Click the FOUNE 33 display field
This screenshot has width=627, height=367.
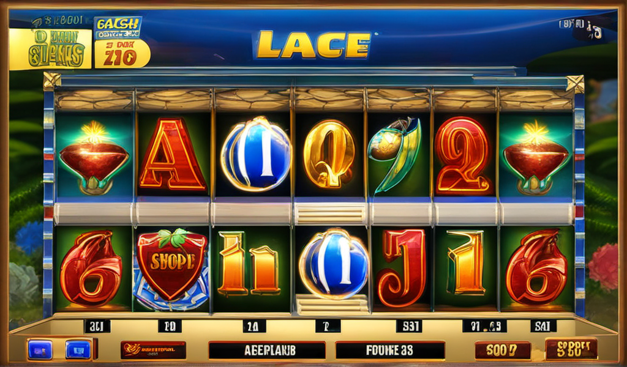pos(390,350)
